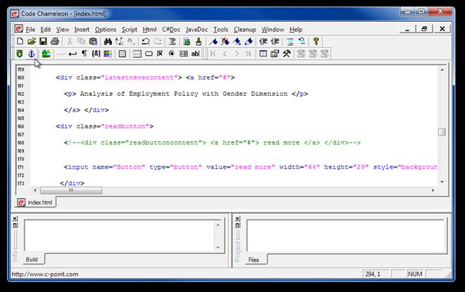Go to previous bookmark flag icon

click(x=249, y=42)
